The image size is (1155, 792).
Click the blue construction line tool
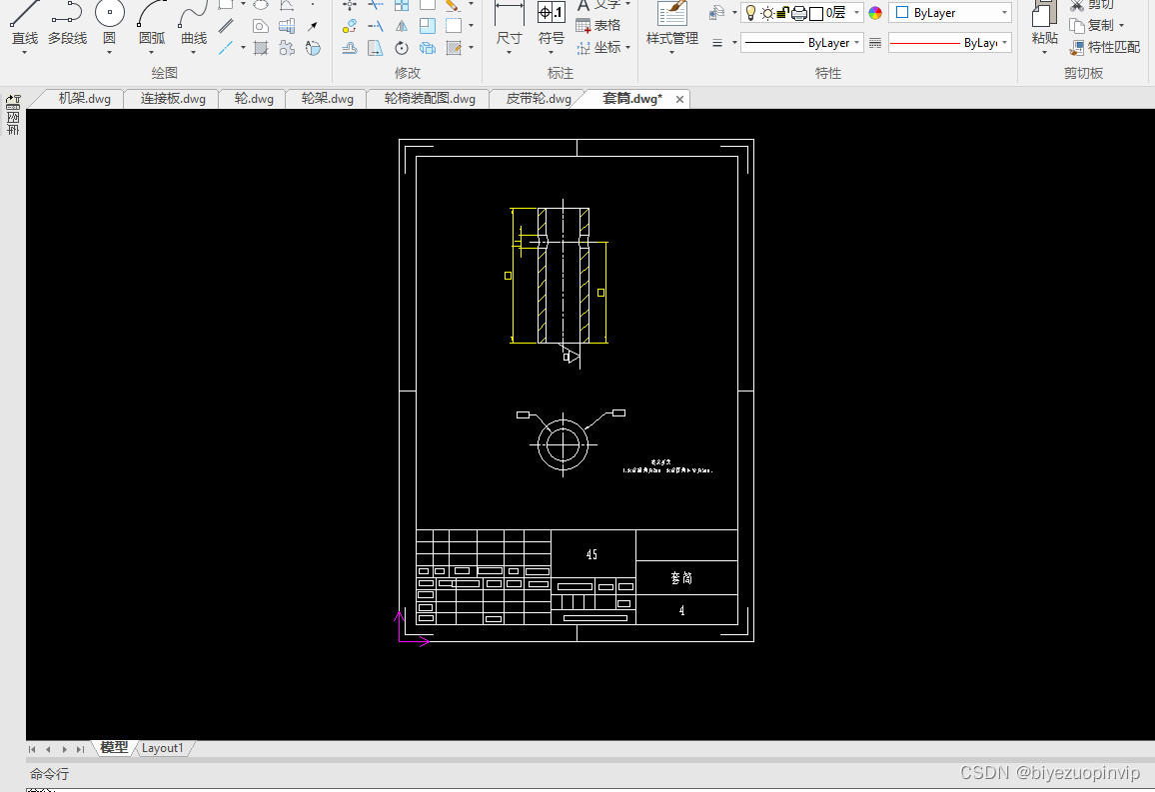coord(226,48)
